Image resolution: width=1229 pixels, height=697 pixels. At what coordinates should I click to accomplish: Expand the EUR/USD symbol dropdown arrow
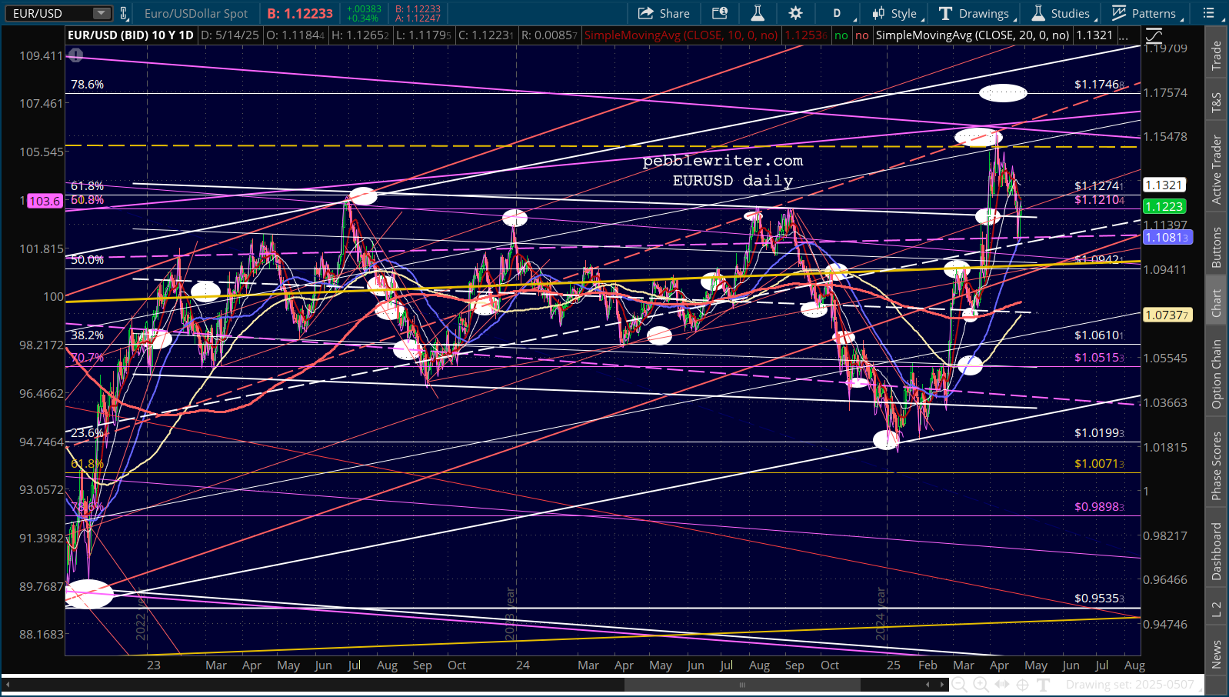click(102, 13)
